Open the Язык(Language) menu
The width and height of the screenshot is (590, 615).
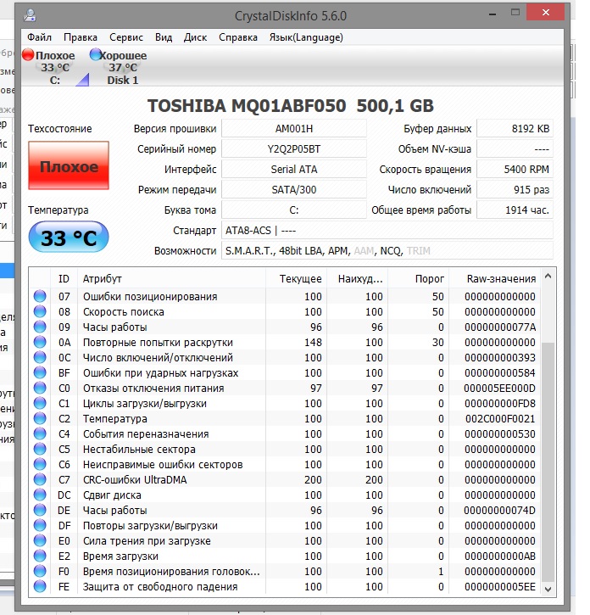point(305,37)
